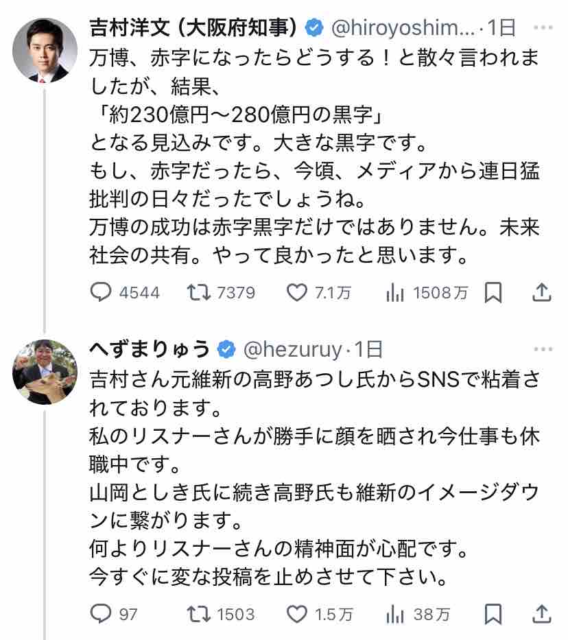Image resolution: width=568 pixels, height=640 pixels.
Task: Open the へずまりゅう tweet text
Action: pos(314,478)
